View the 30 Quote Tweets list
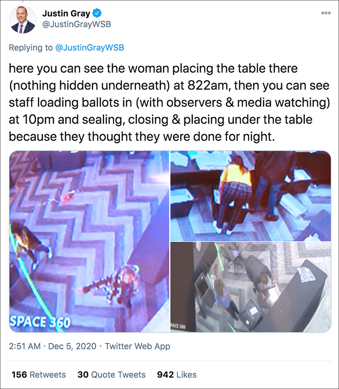This screenshot has width=339, height=389. click(x=111, y=374)
